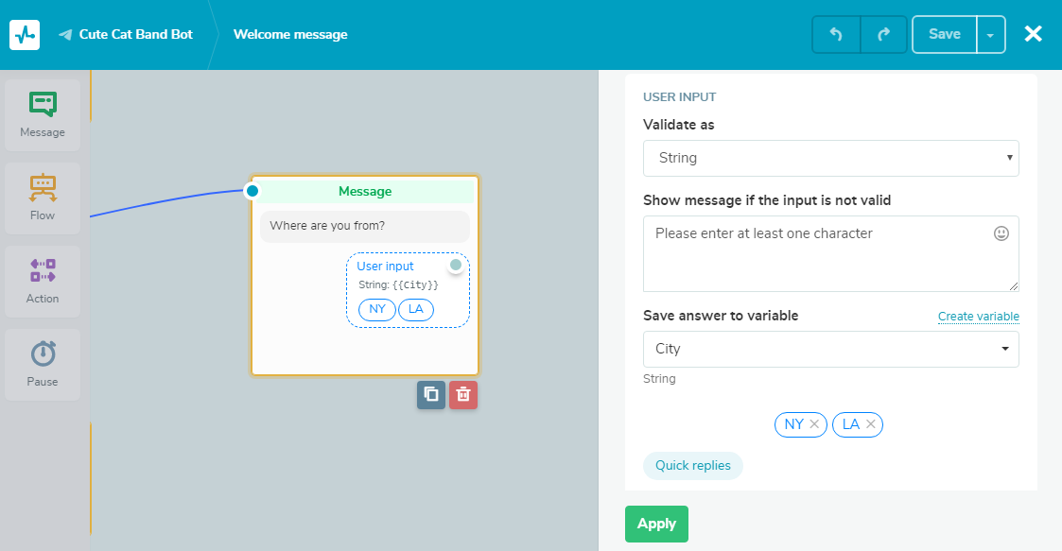Click the redo arrow button

[x=883, y=35]
